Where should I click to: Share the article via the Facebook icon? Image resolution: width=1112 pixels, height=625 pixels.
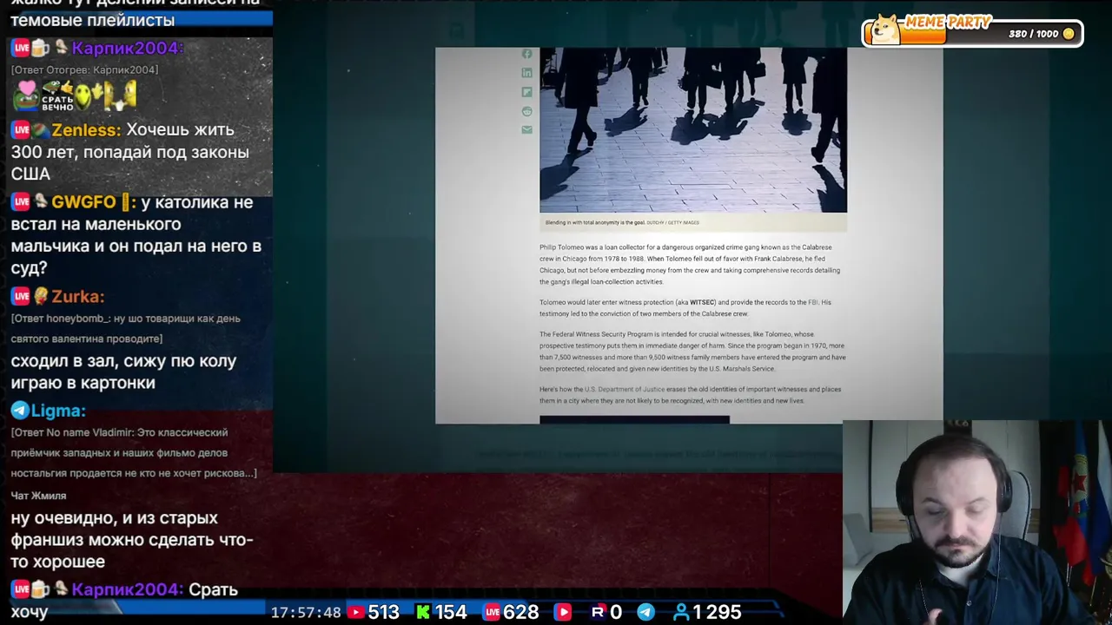[526, 54]
